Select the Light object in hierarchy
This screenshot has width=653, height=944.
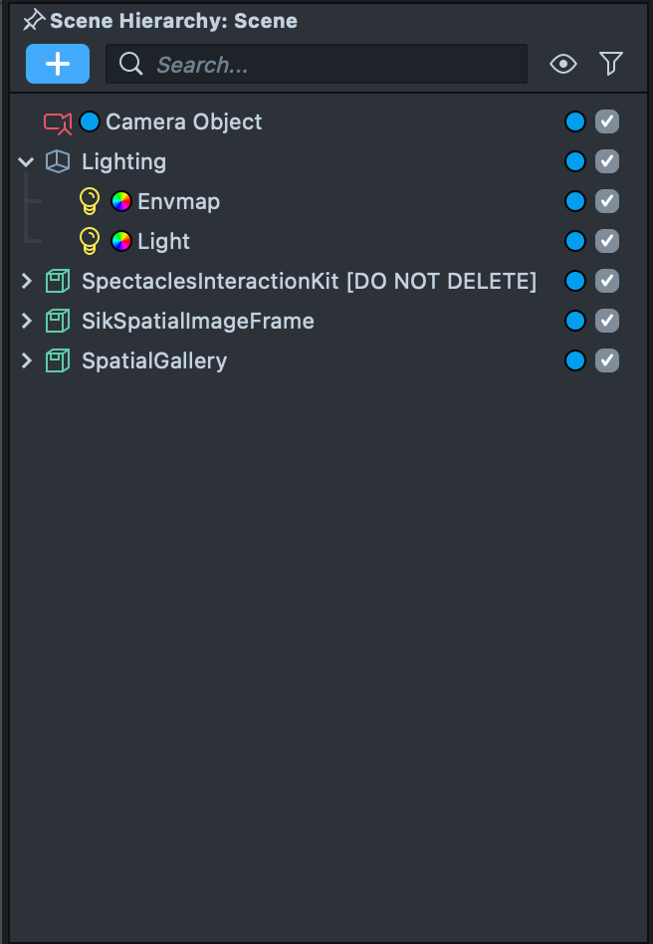click(163, 241)
